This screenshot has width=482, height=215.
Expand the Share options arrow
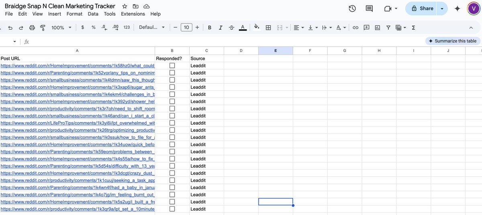[x=442, y=8]
